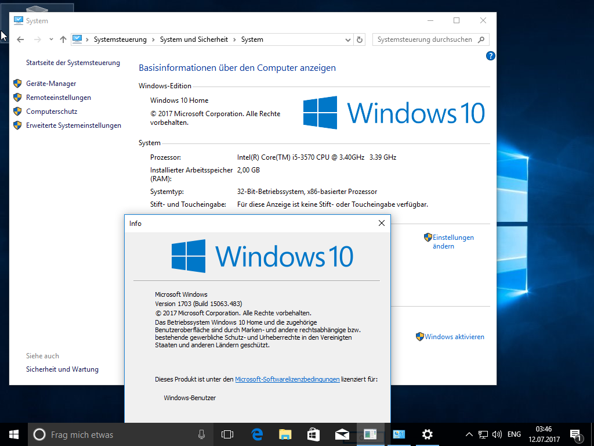Screen dimensions: 594x446
Task: Maximize the System window
Action: tap(457, 20)
